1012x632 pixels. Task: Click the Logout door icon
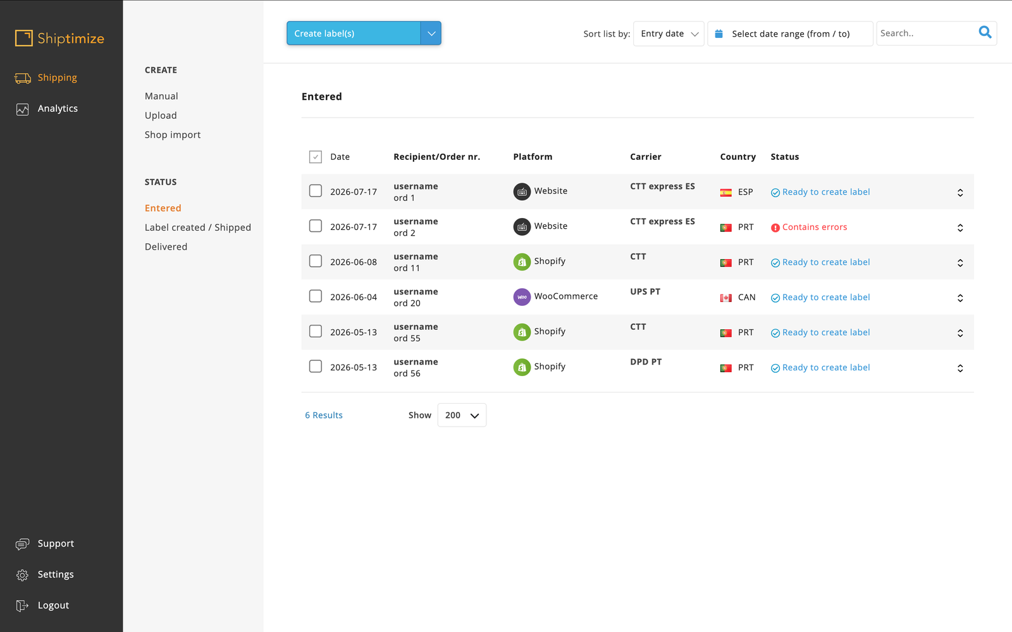coord(23,606)
